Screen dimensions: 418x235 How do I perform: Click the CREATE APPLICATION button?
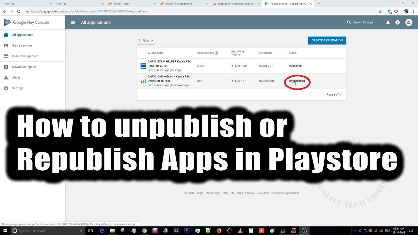[327, 40]
